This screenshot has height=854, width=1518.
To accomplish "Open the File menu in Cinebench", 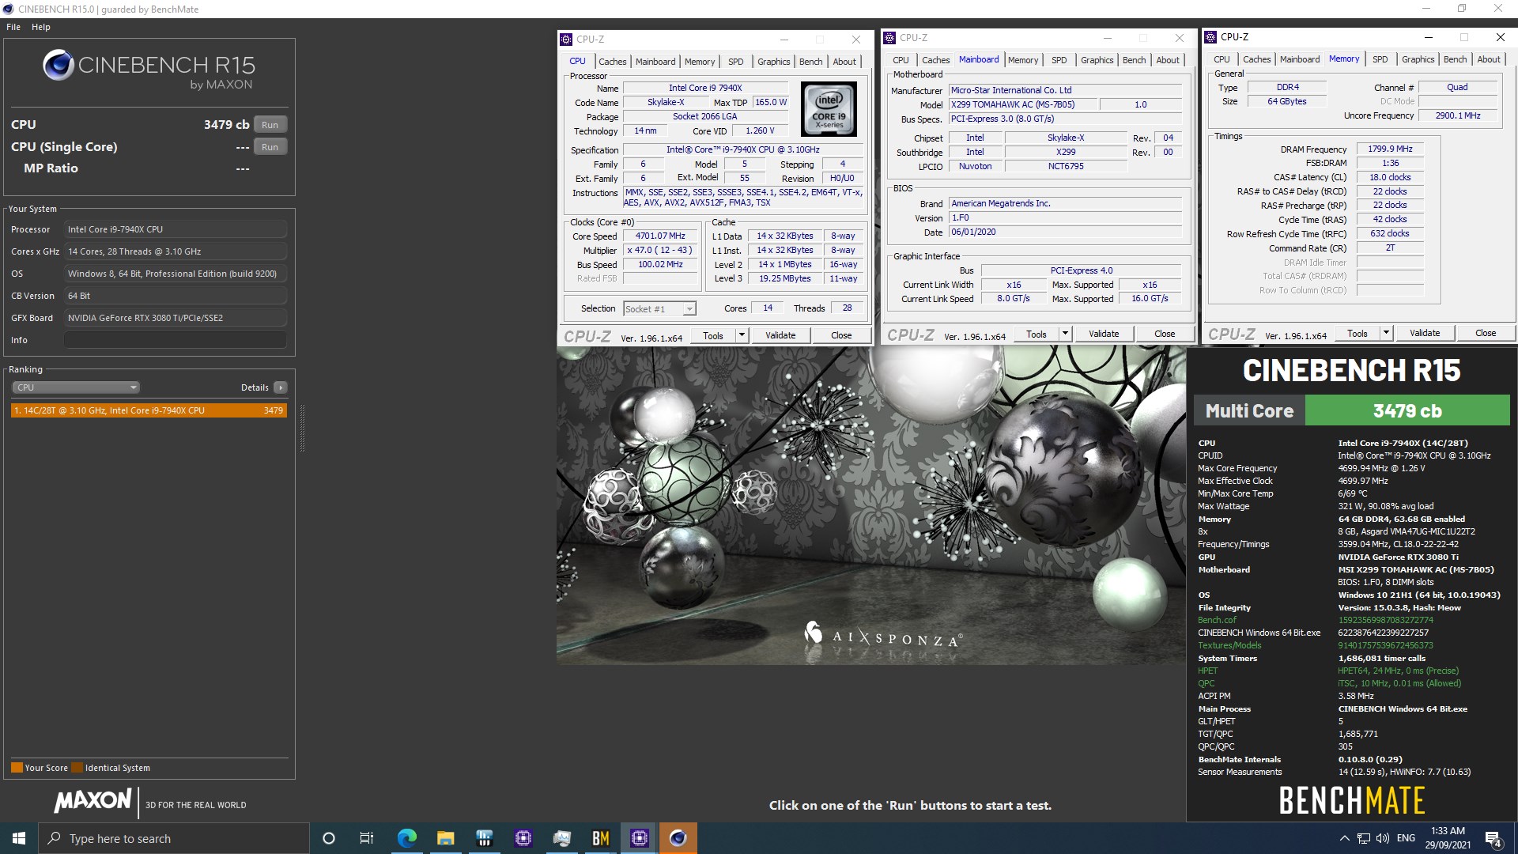I will click(x=13, y=27).
